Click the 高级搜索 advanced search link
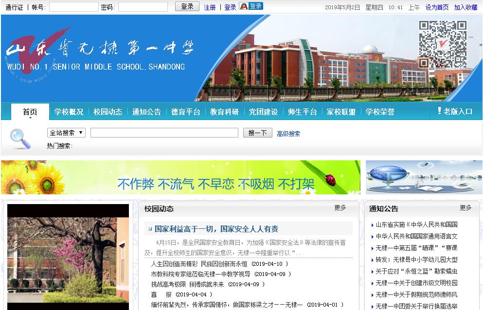The image size is (483, 310). (288, 134)
